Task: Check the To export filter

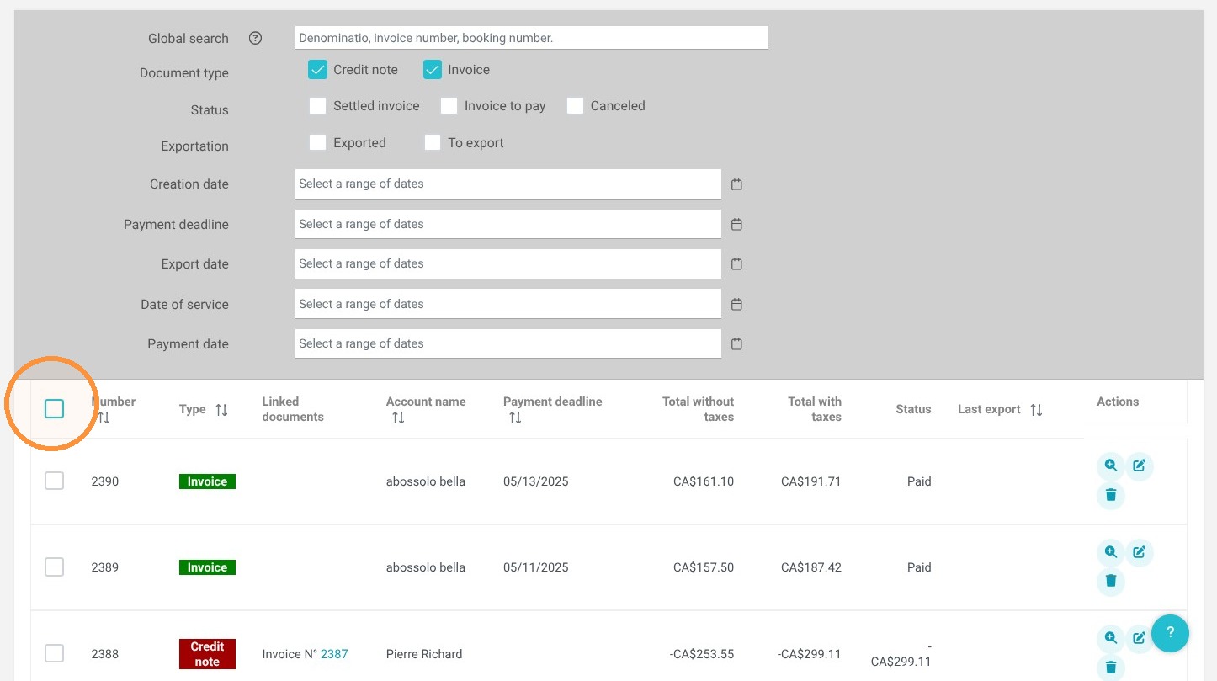Action: 433,143
